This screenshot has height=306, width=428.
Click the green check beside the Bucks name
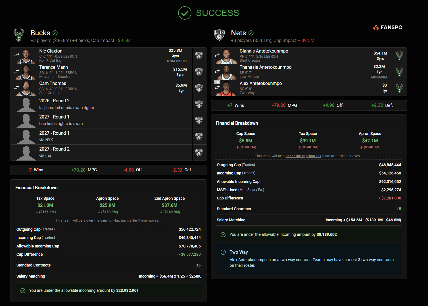[x=55, y=33]
